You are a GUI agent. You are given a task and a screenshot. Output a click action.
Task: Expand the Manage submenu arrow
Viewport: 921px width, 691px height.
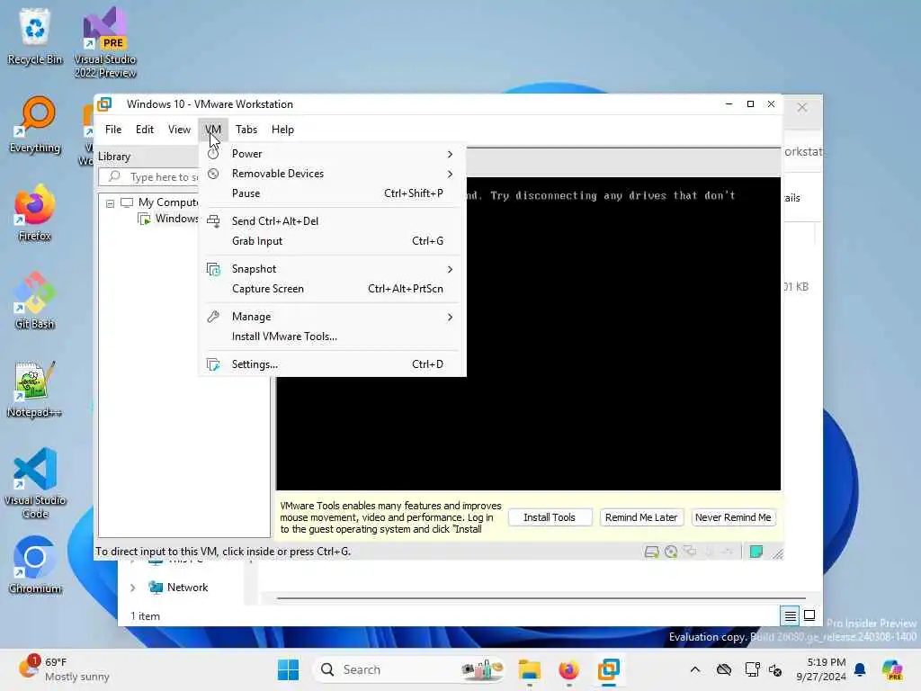(450, 317)
